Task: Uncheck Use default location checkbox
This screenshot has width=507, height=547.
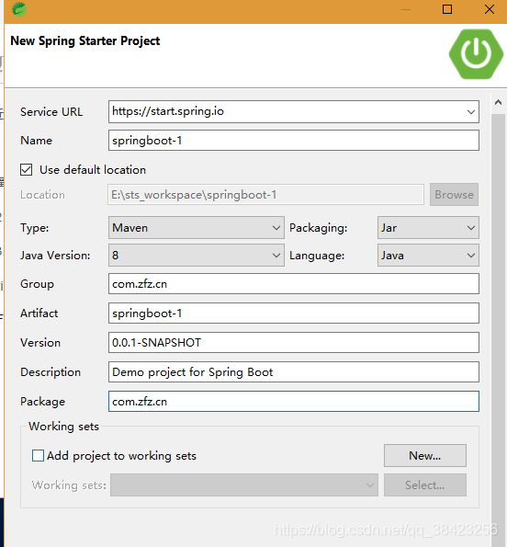Action: click(x=26, y=170)
